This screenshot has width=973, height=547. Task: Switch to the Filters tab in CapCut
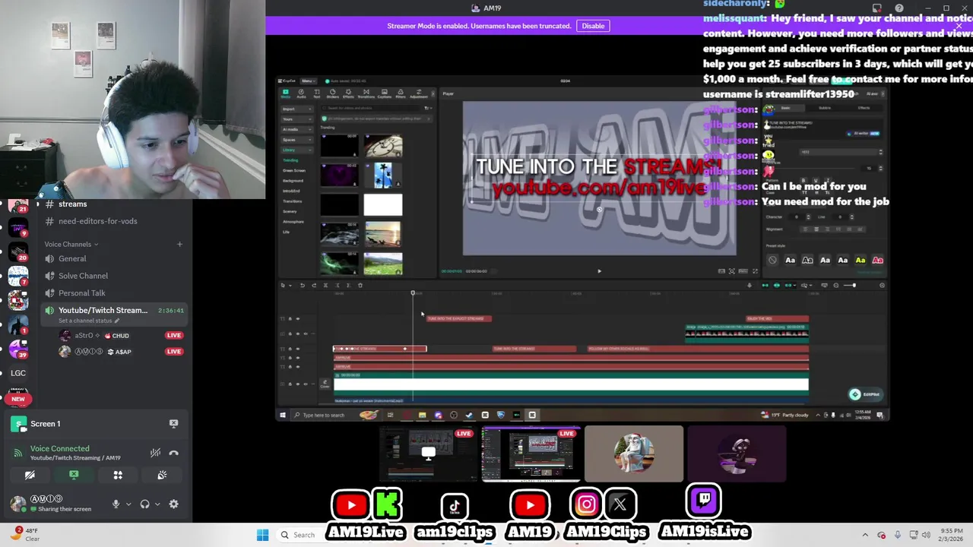(x=401, y=93)
